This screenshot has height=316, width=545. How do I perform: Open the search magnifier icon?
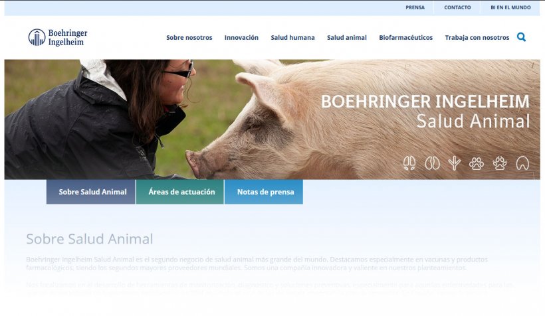(x=521, y=37)
